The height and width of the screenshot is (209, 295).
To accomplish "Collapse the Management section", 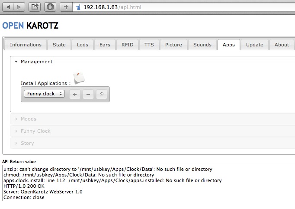I will [x=152, y=62].
